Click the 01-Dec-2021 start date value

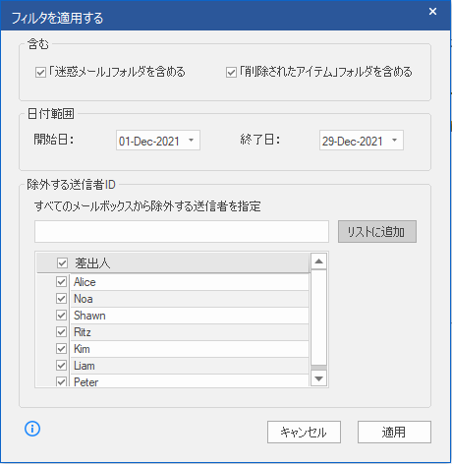coord(149,142)
